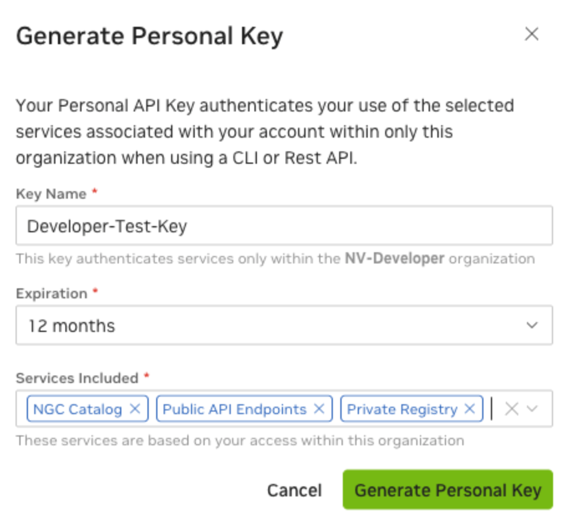
Task: Select the NGC Catalog tag label
Action: point(78,409)
